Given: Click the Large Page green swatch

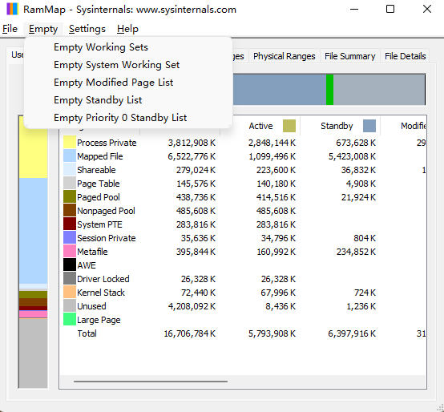Looking at the screenshot, I should pos(70,320).
